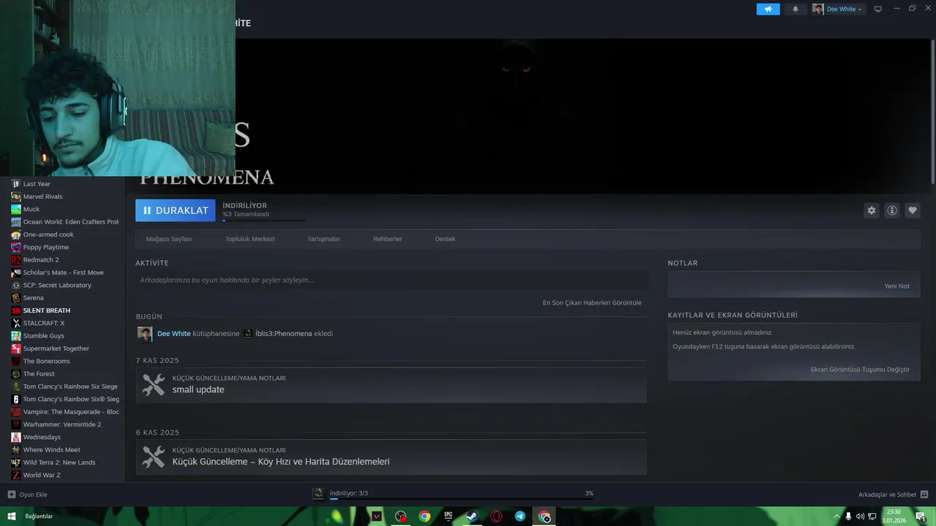Screen dimensions: 936x526
Task: Select Stumble Guys in library
Action: 43,336
